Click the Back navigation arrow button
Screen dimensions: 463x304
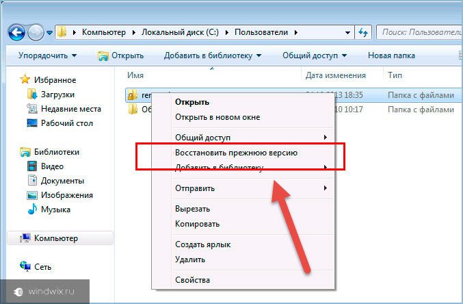[17, 32]
